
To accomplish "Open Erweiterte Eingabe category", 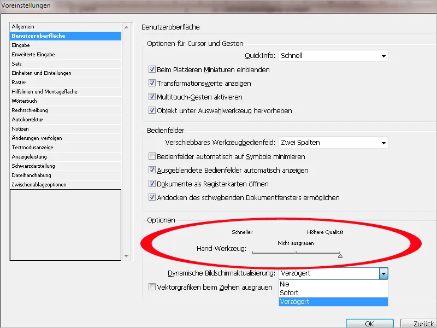I will click(66, 54).
